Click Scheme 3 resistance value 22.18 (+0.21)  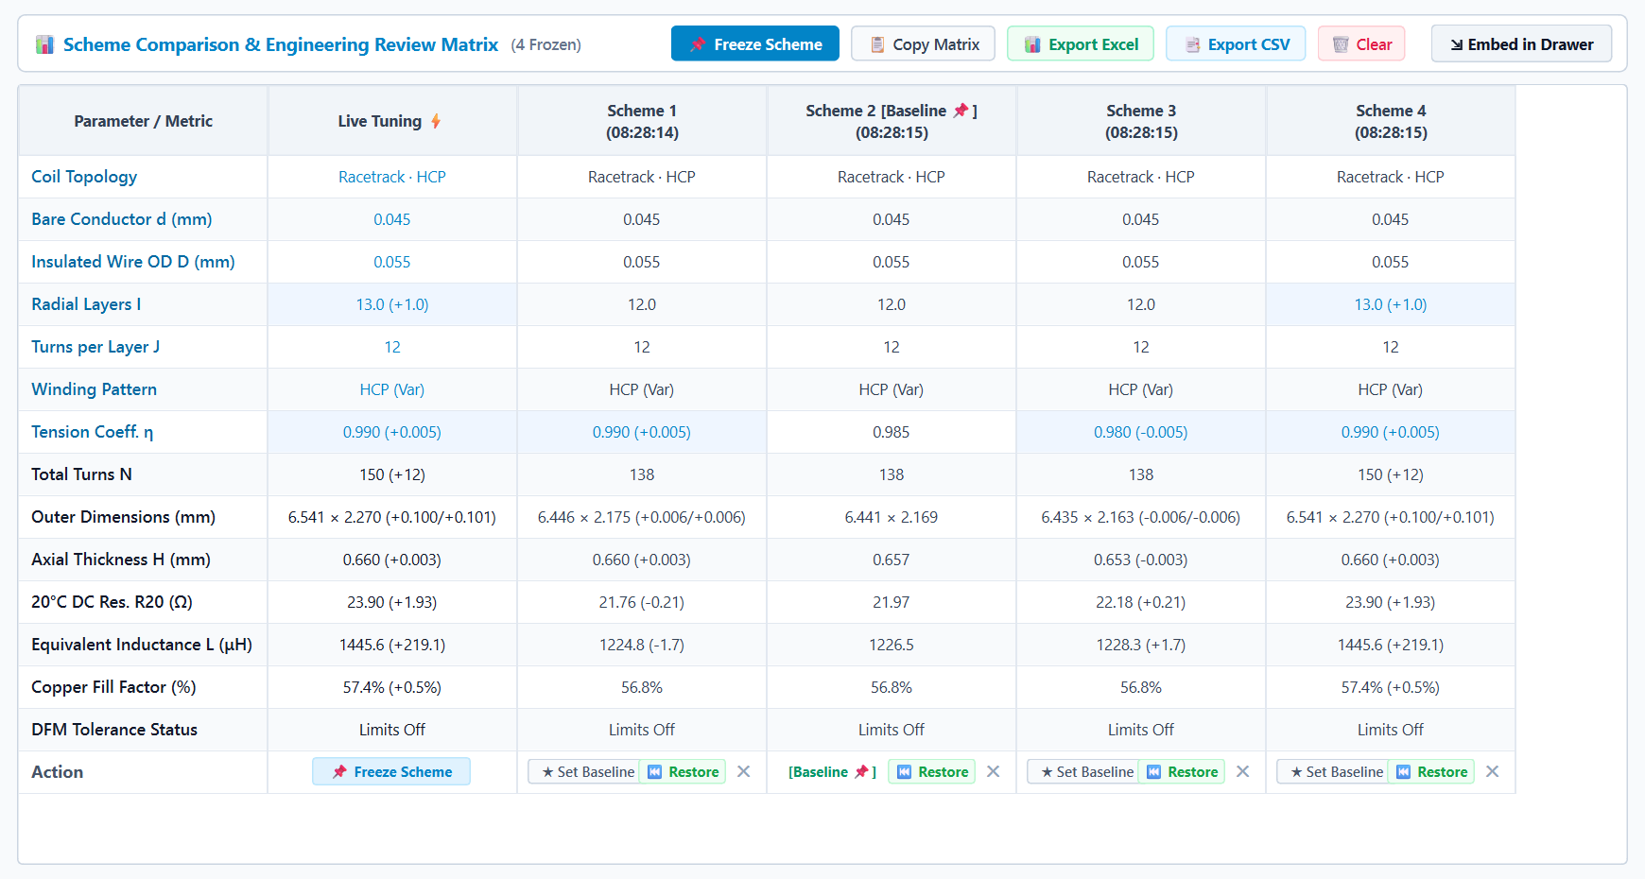click(x=1141, y=602)
